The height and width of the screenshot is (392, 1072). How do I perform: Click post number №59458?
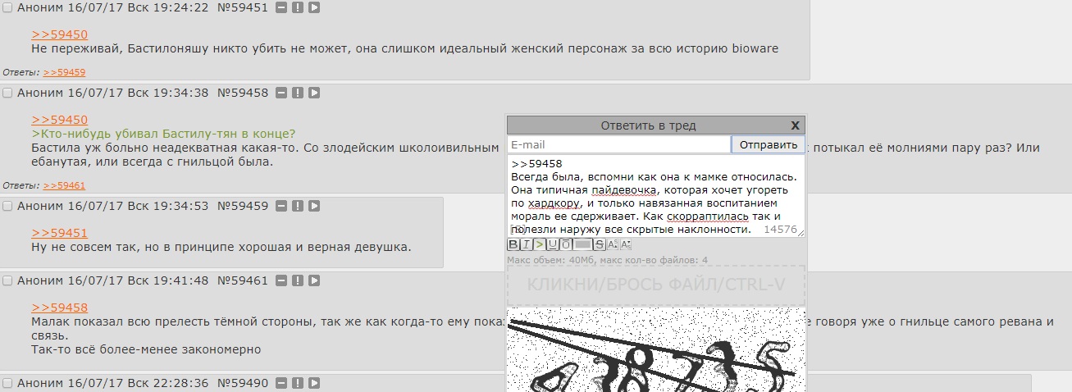243,93
